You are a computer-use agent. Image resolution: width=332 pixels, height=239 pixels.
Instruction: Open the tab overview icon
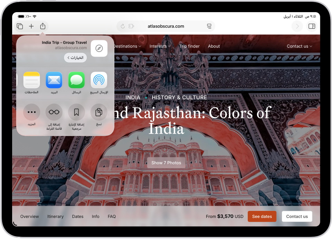[x=20, y=26]
